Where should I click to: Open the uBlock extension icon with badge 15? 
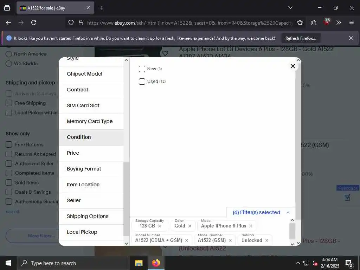click(x=327, y=22)
